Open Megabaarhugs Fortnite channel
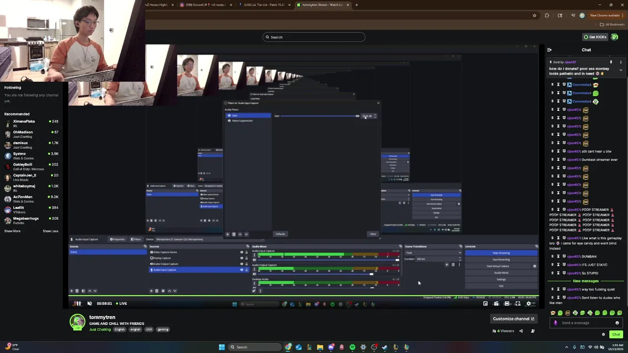Viewport: 628px width, 353px height. [31, 220]
